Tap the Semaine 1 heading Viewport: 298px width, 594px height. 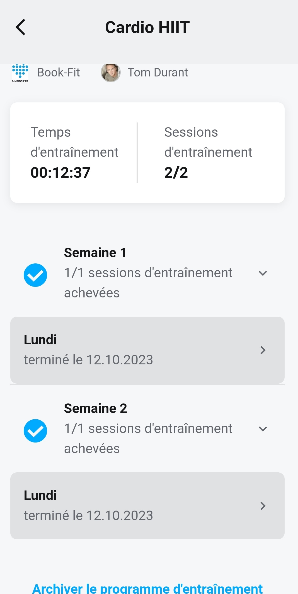pos(95,253)
